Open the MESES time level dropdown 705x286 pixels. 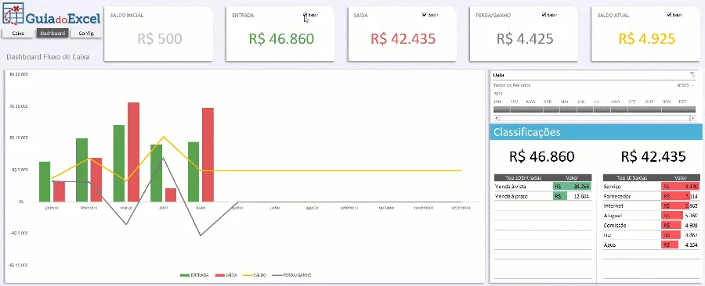pyautogui.click(x=685, y=84)
